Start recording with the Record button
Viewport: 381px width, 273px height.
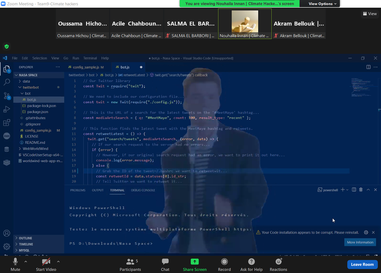coord(224,264)
